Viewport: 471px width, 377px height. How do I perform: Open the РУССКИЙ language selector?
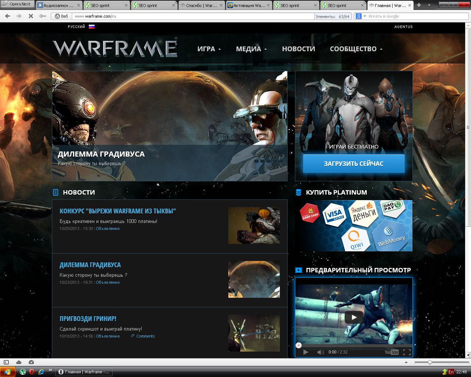[x=81, y=27]
